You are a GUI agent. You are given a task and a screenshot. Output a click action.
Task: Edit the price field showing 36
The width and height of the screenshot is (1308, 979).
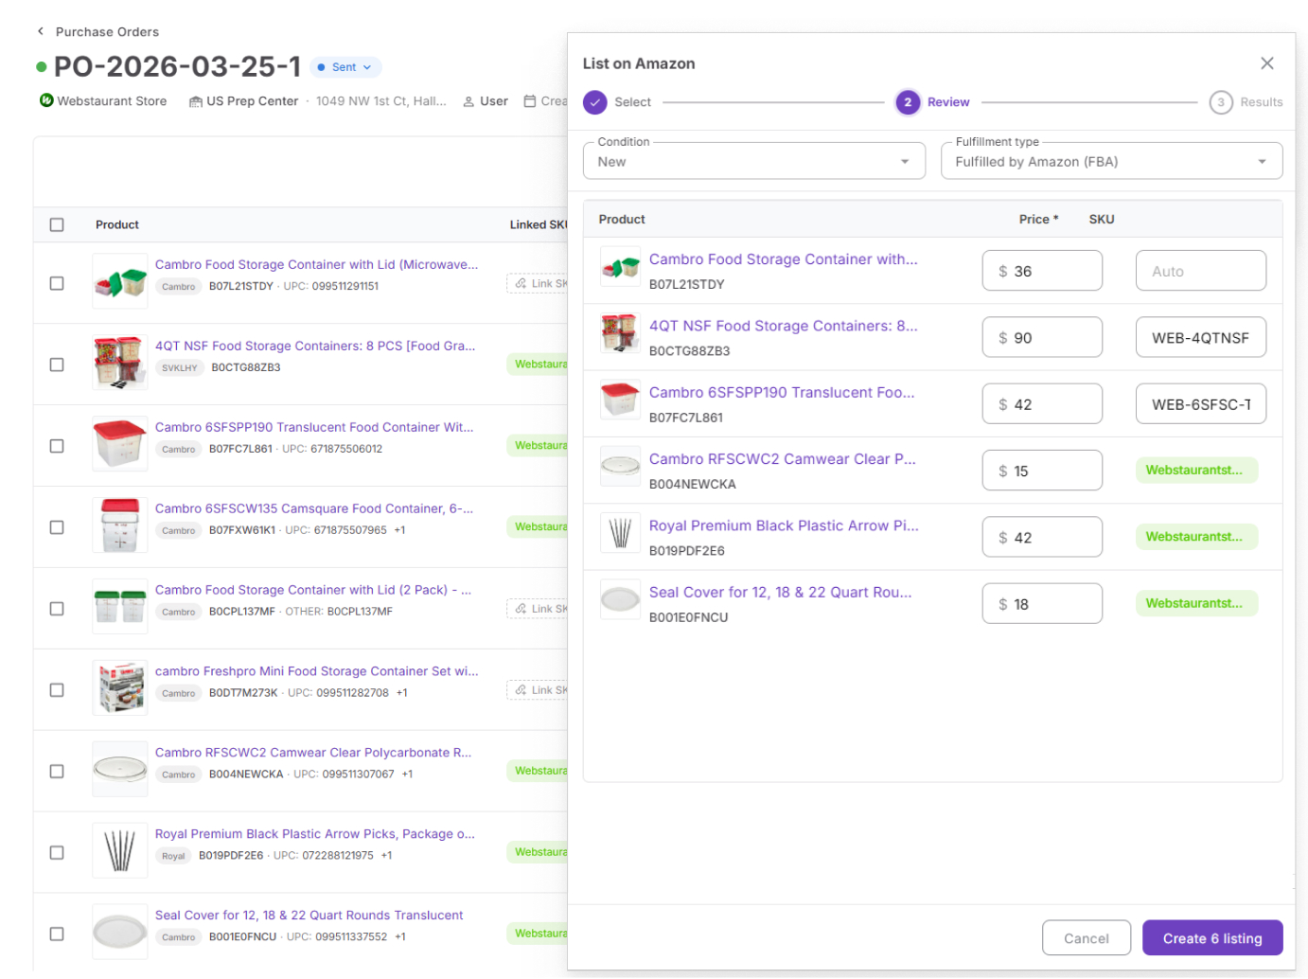click(1041, 270)
